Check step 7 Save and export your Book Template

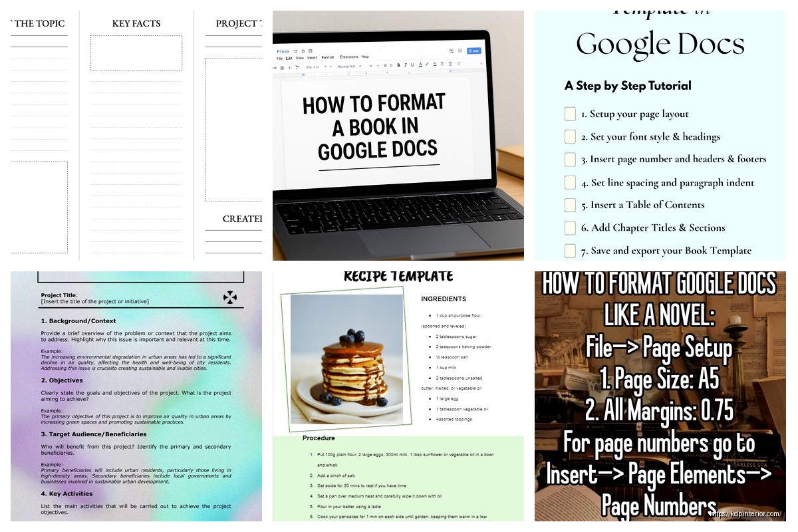[570, 251]
